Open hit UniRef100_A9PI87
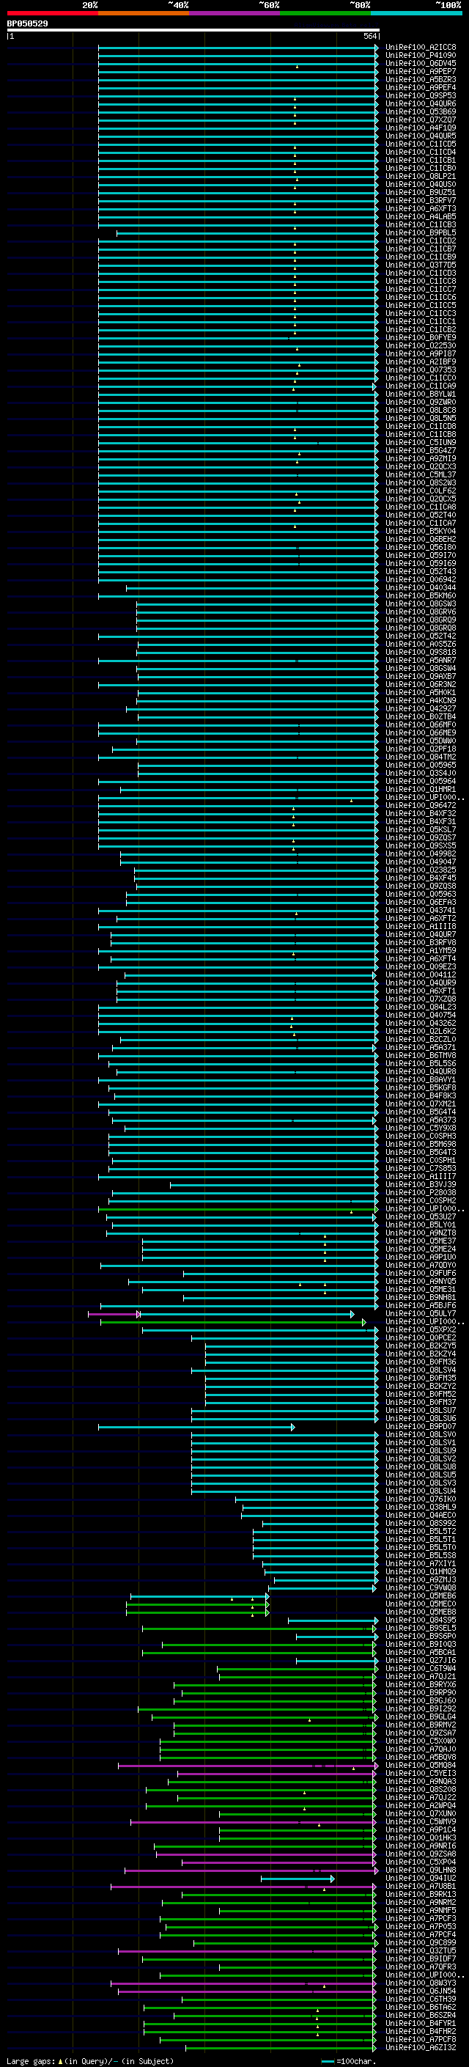The image size is (469, 2067). coord(421,354)
